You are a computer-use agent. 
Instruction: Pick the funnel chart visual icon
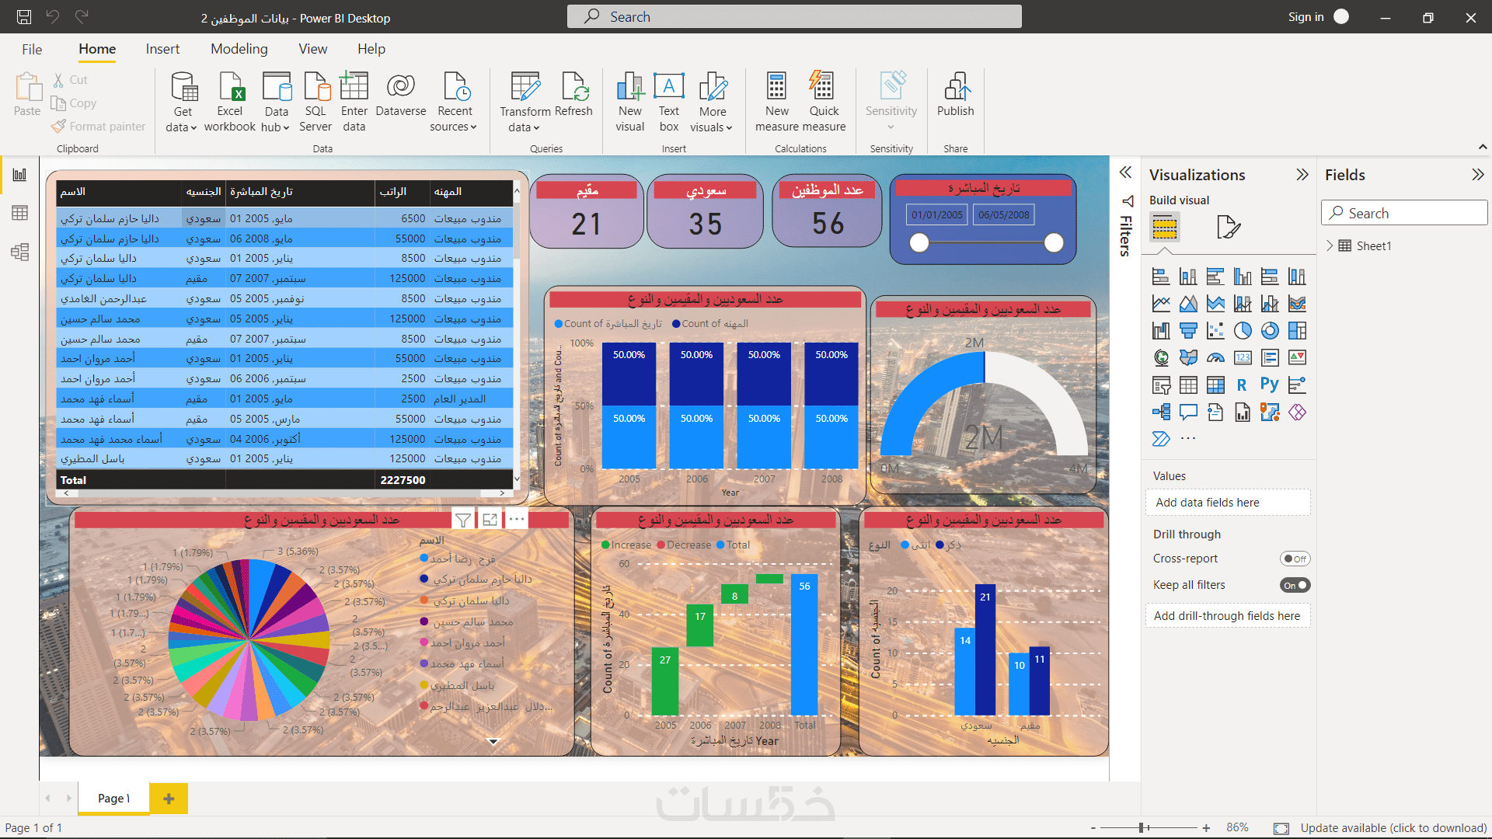point(1188,331)
